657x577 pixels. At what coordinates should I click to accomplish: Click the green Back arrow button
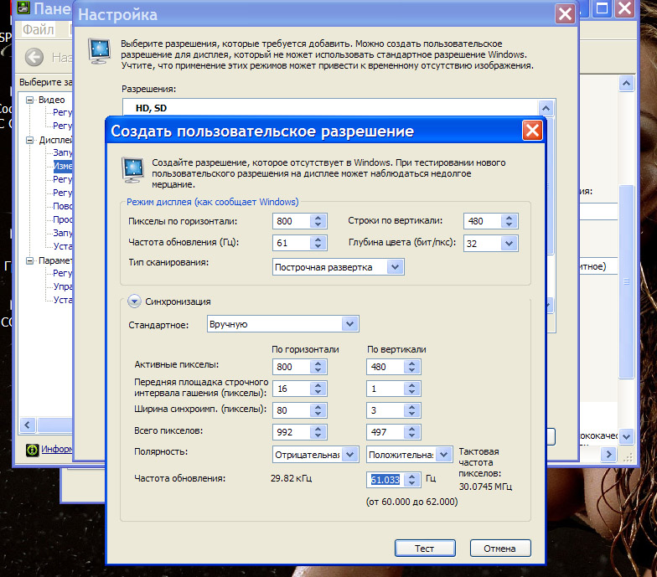click(x=34, y=57)
